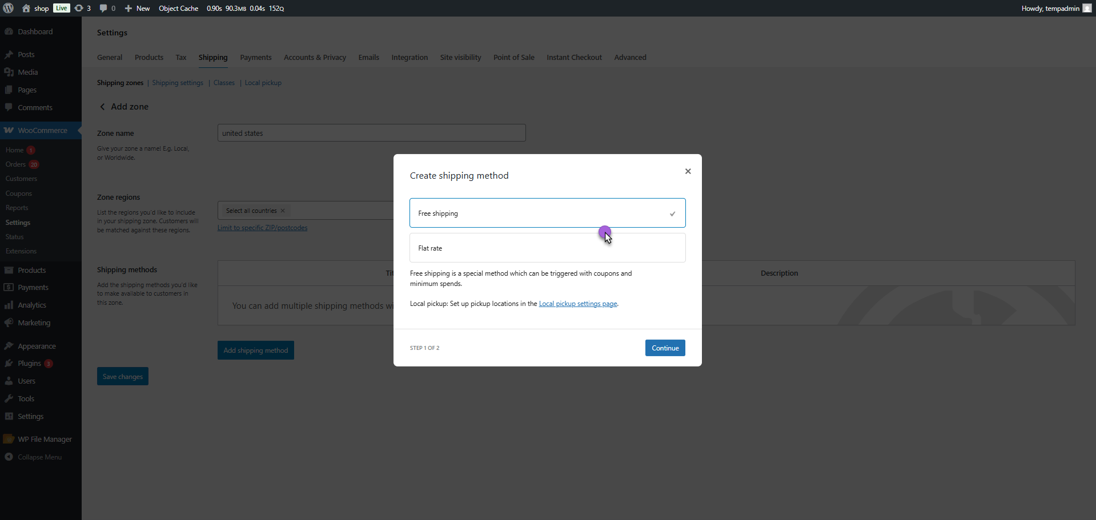Open the comments bubble icon in admin bar
The height and width of the screenshot is (520, 1096).
103,8
